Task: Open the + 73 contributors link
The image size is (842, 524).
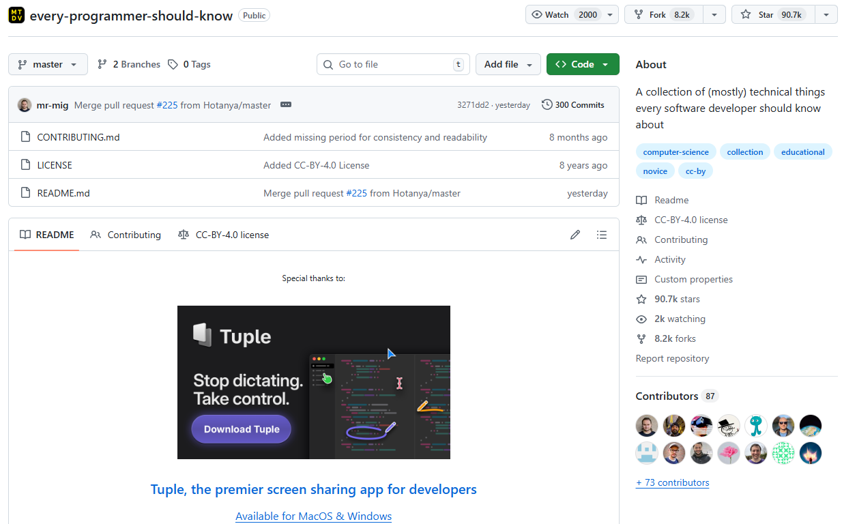Action: point(673,482)
